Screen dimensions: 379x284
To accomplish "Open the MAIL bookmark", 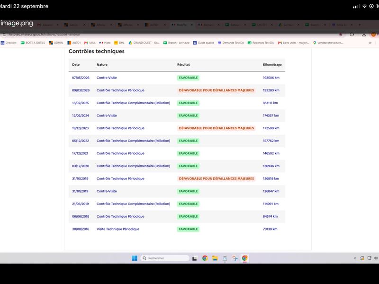I will pyautogui.click(x=90, y=43).
